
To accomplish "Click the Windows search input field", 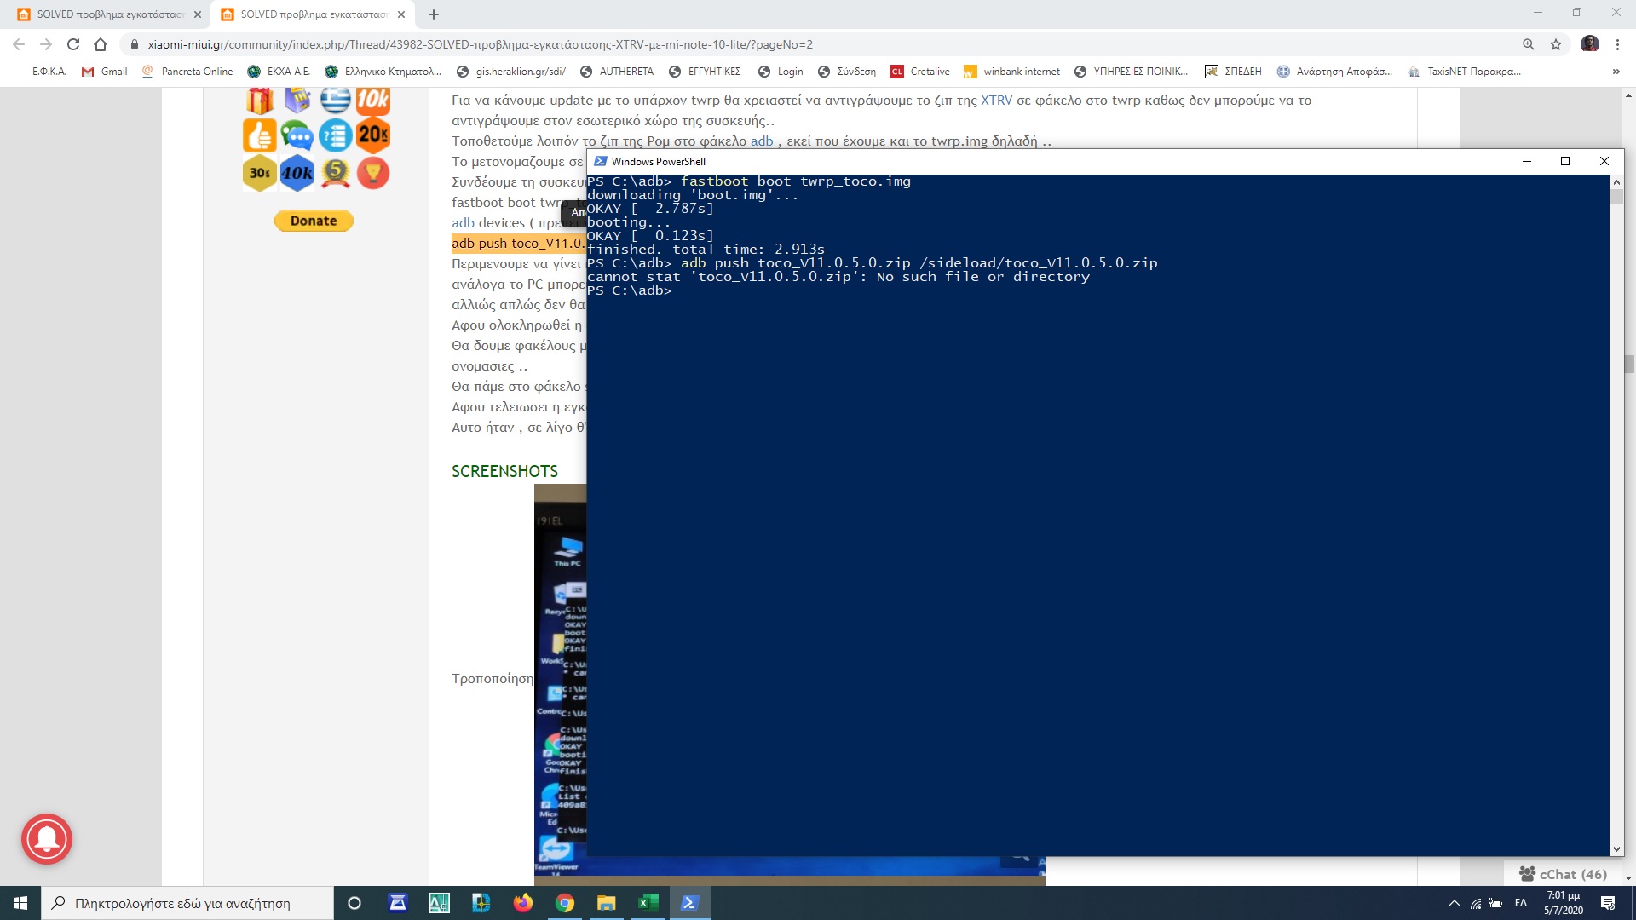I will [182, 903].
